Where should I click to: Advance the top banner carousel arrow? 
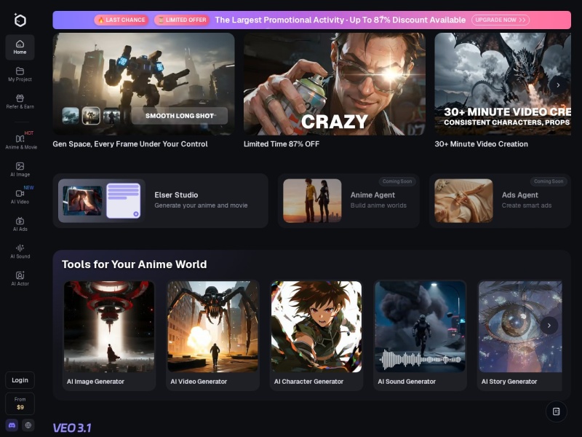click(x=558, y=85)
